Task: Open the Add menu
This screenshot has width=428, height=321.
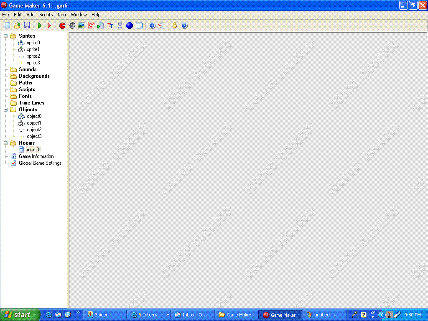Action: (30, 15)
